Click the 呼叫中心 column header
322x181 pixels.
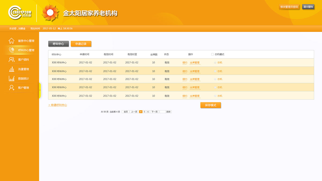pyautogui.click(x=56, y=54)
